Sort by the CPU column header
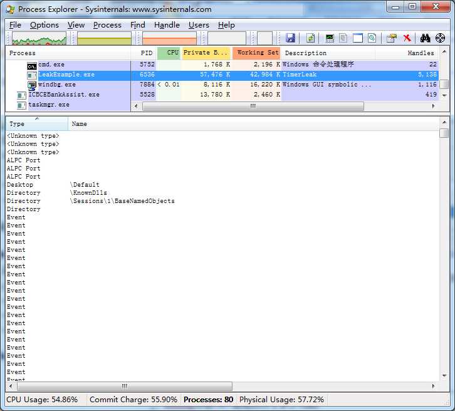Image resolution: width=455 pixels, height=411 pixels. pos(169,53)
